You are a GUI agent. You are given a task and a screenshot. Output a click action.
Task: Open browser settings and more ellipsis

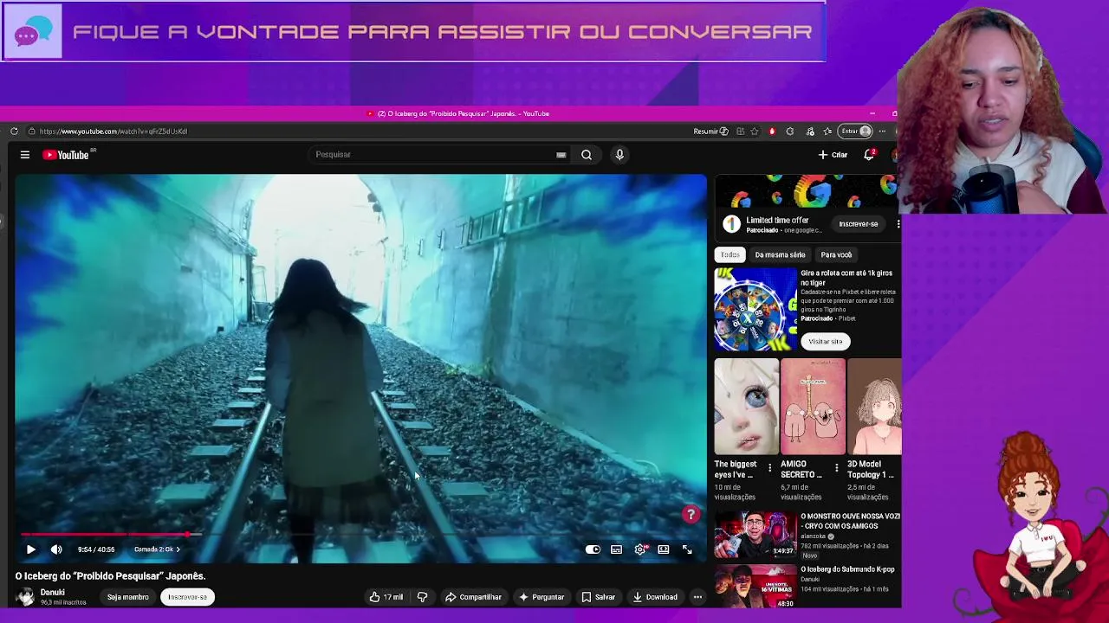(x=882, y=132)
